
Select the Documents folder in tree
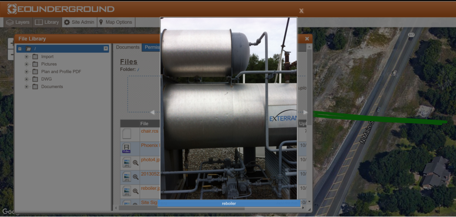[52, 87]
